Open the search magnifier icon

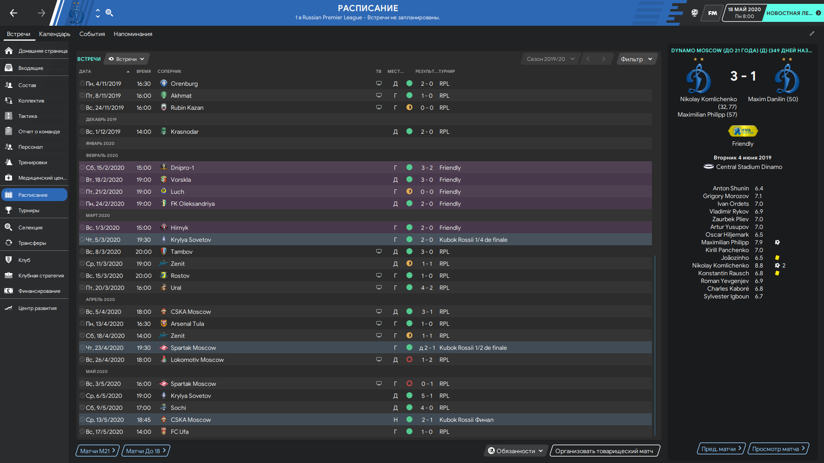point(109,13)
